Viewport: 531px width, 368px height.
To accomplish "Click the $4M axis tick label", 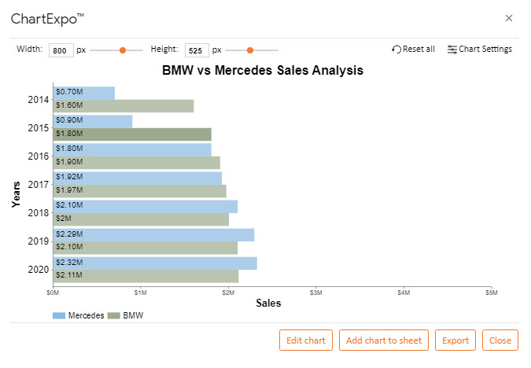I will click(x=404, y=293).
